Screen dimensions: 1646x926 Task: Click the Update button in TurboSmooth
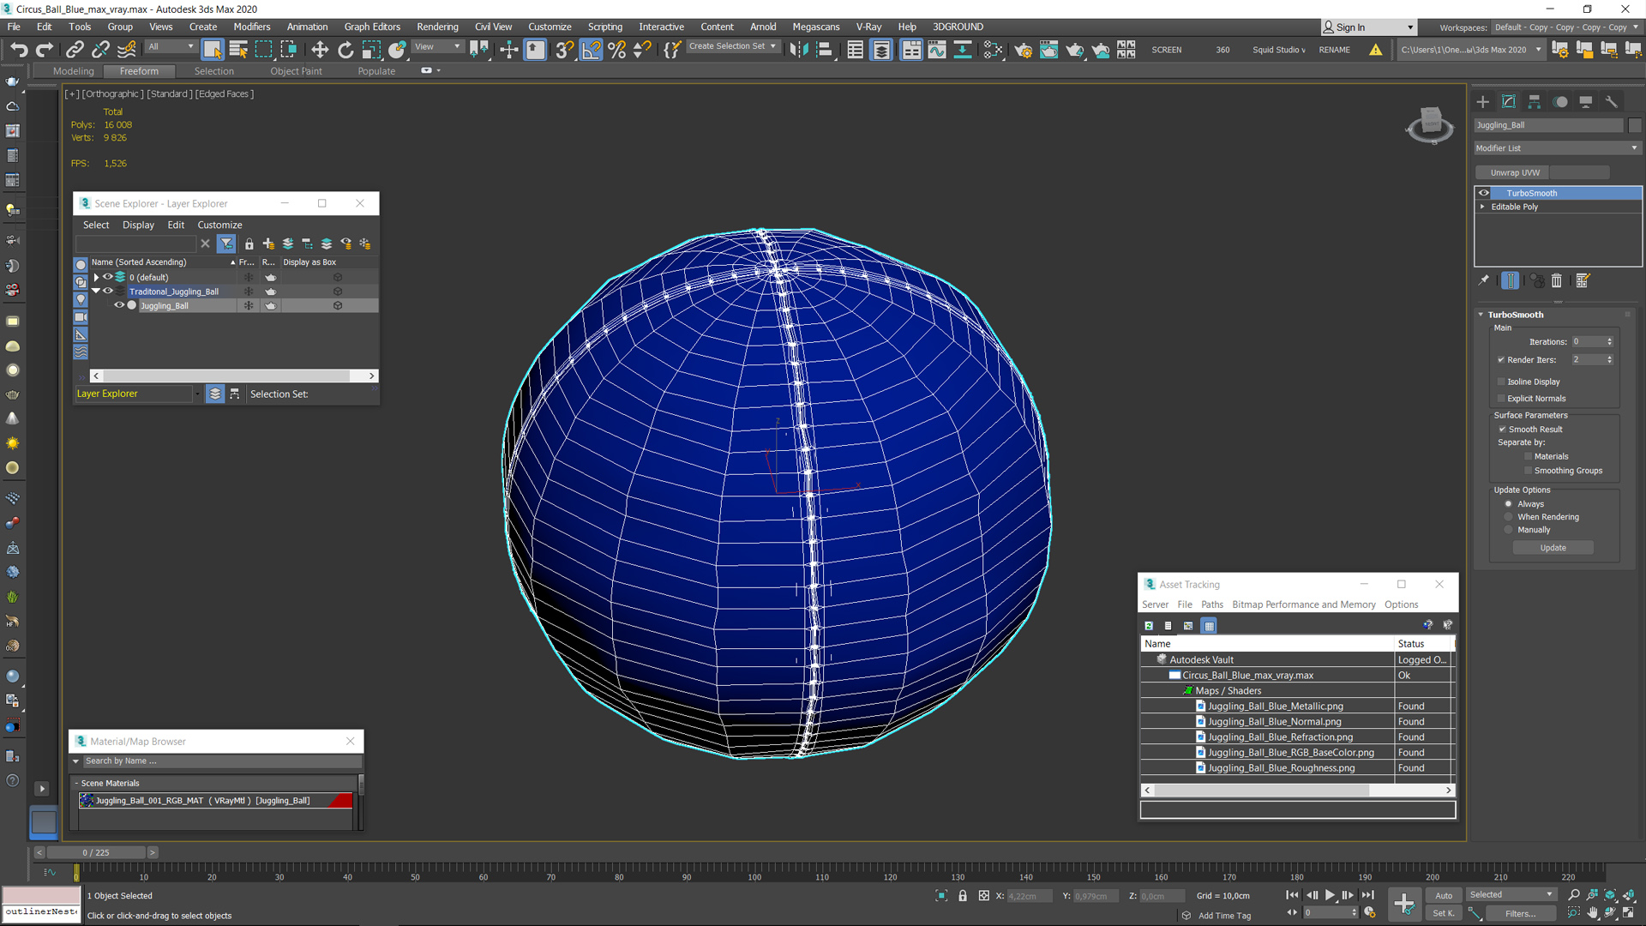(x=1553, y=548)
